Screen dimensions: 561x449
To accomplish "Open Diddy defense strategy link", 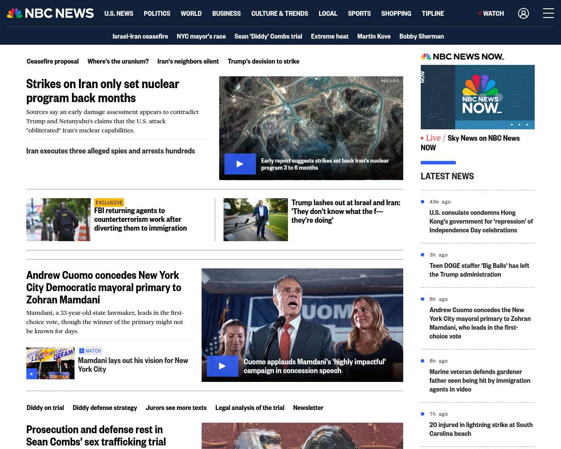I will coord(105,408).
